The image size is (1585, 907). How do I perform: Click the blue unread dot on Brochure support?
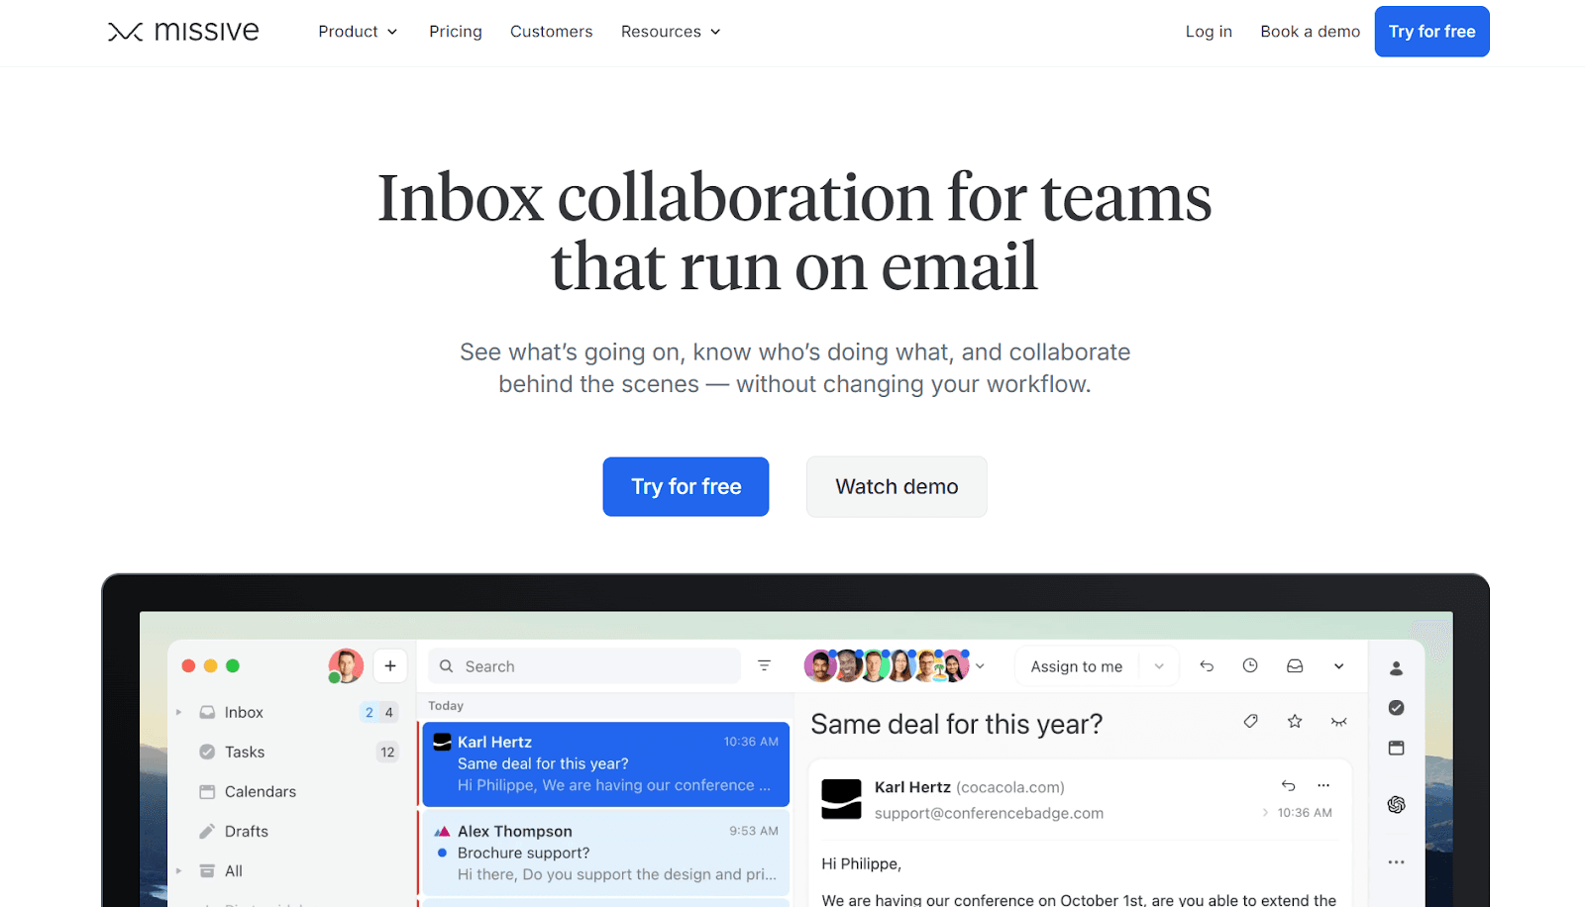442,853
